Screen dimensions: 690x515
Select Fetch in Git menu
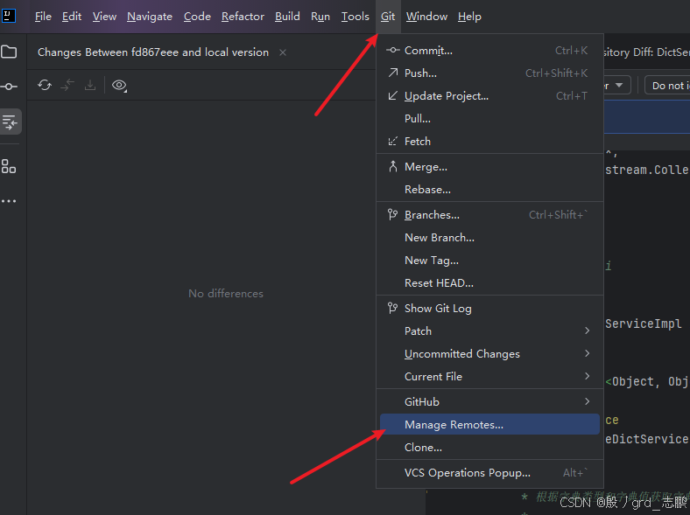(489, 142)
